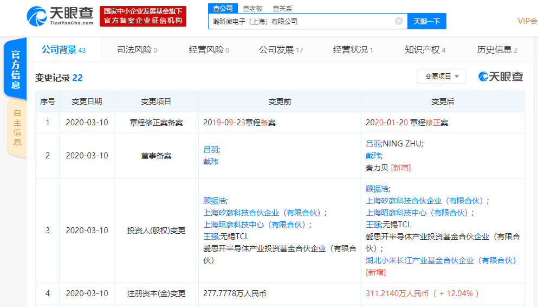The height and width of the screenshot is (307, 538).
Task: Click 戴玮 link in the 变更后 column
Action: click(x=373, y=156)
